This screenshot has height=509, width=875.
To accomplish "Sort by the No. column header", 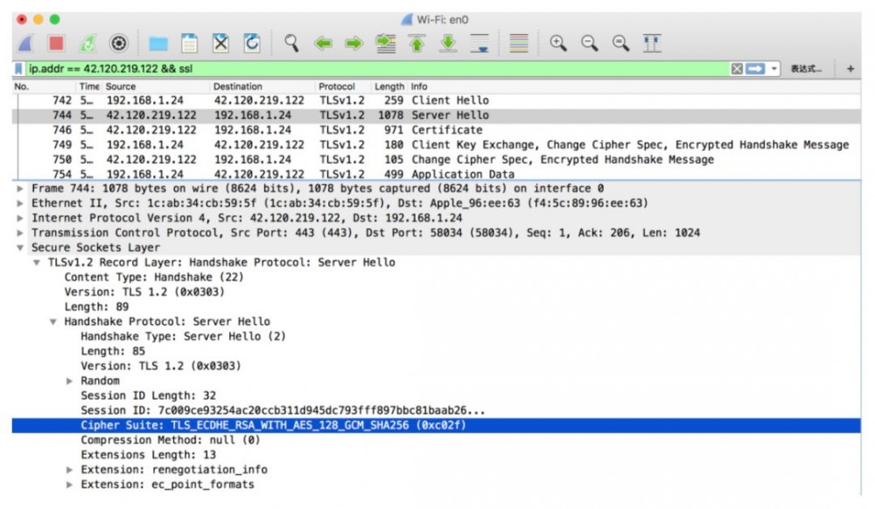I will tap(21, 87).
